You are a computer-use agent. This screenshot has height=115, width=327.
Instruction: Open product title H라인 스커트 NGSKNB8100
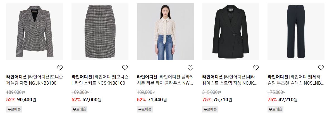click(x=100, y=80)
